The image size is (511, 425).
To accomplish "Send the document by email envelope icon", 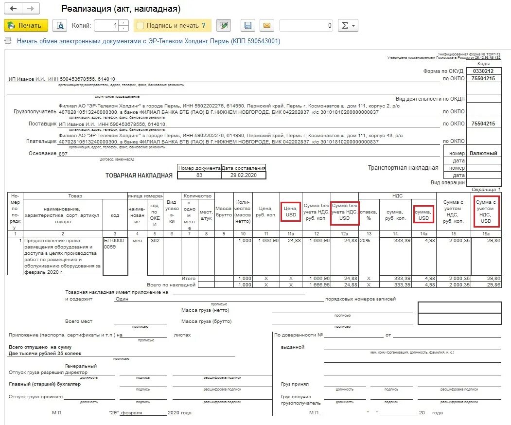I will pyautogui.click(x=266, y=25).
